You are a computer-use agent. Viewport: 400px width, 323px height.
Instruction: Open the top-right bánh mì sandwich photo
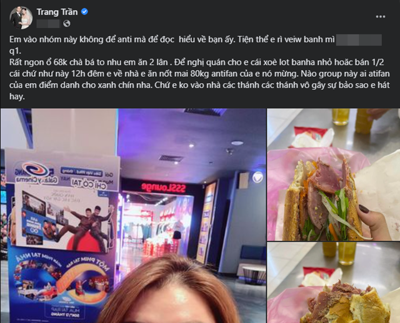click(333, 174)
